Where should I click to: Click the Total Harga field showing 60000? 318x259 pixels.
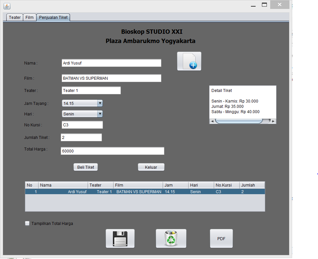point(112,151)
